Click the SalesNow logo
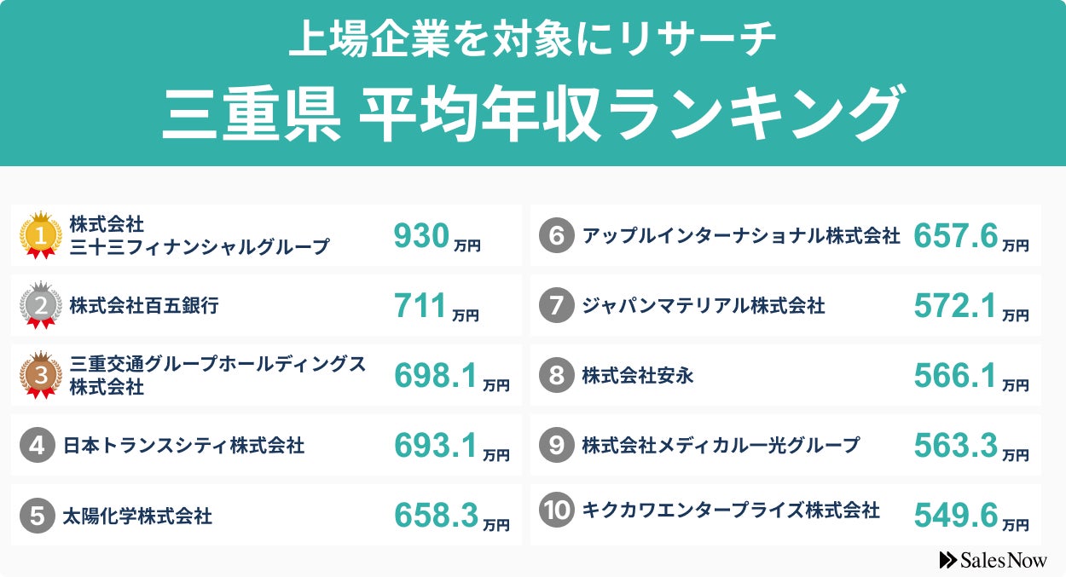 (x=993, y=560)
